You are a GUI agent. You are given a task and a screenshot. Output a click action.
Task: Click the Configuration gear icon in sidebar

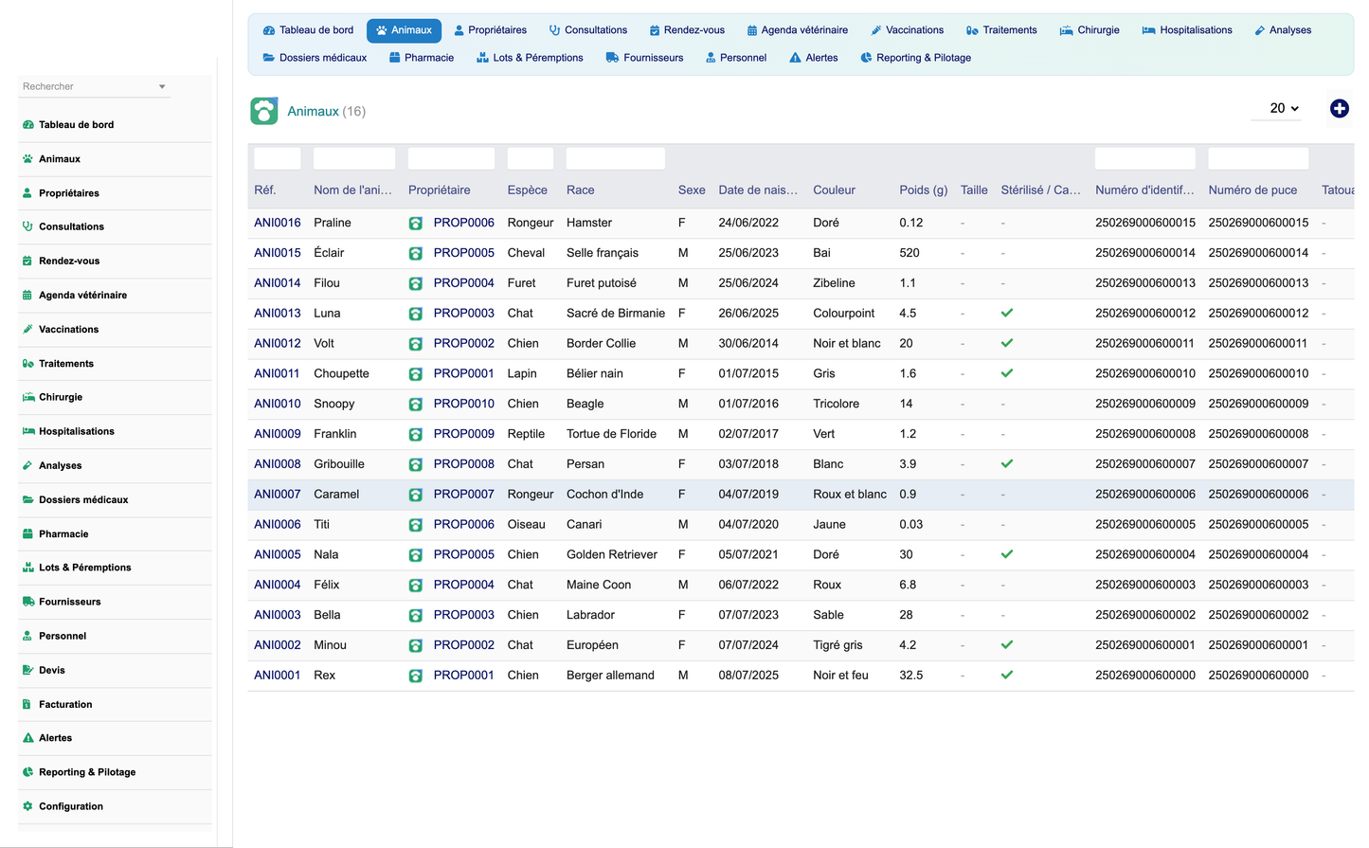click(27, 806)
